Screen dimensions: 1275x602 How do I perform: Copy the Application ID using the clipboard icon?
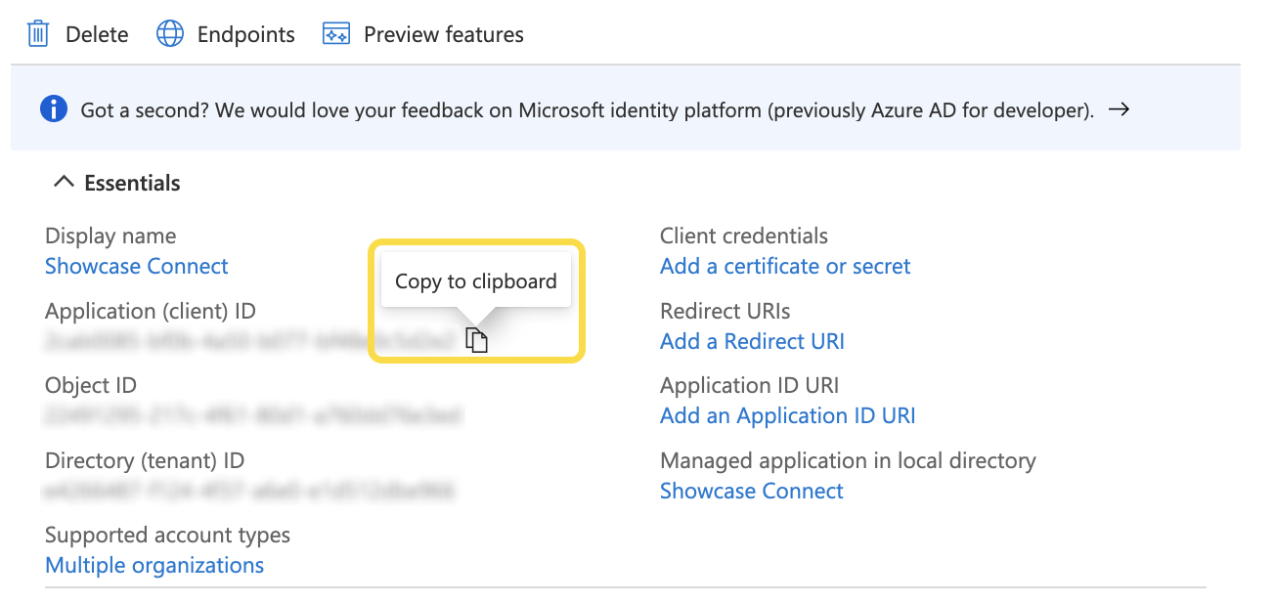(x=477, y=339)
